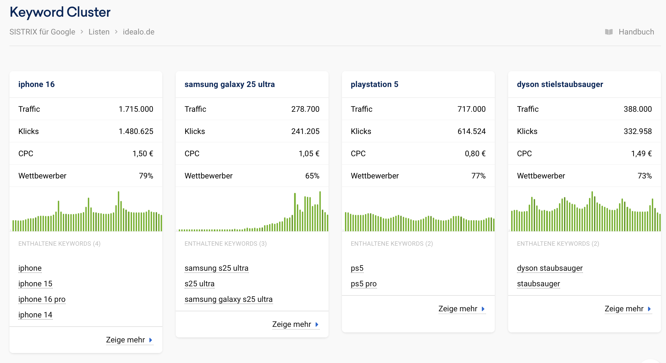Click keyword iphone 14
Image resolution: width=666 pixels, height=363 pixels.
(x=35, y=315)
